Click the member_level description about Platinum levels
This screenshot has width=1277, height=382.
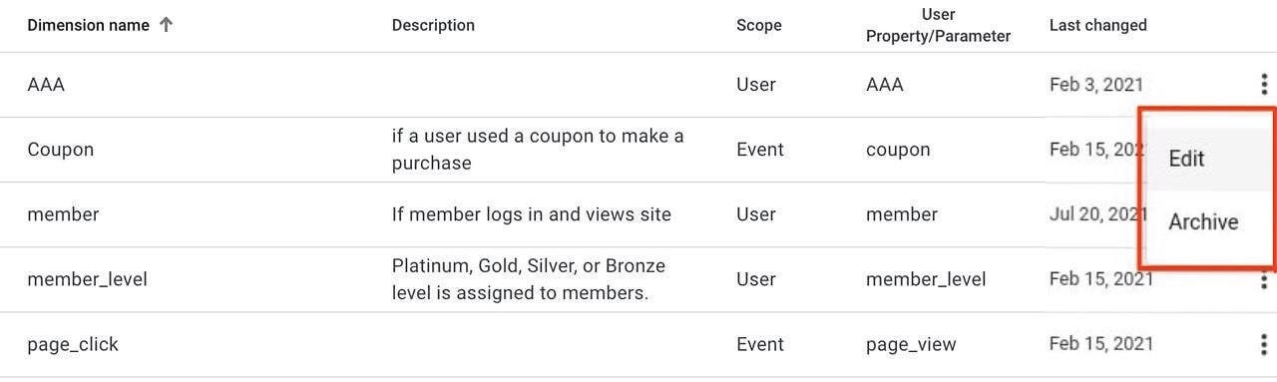[x=529, y=279]
